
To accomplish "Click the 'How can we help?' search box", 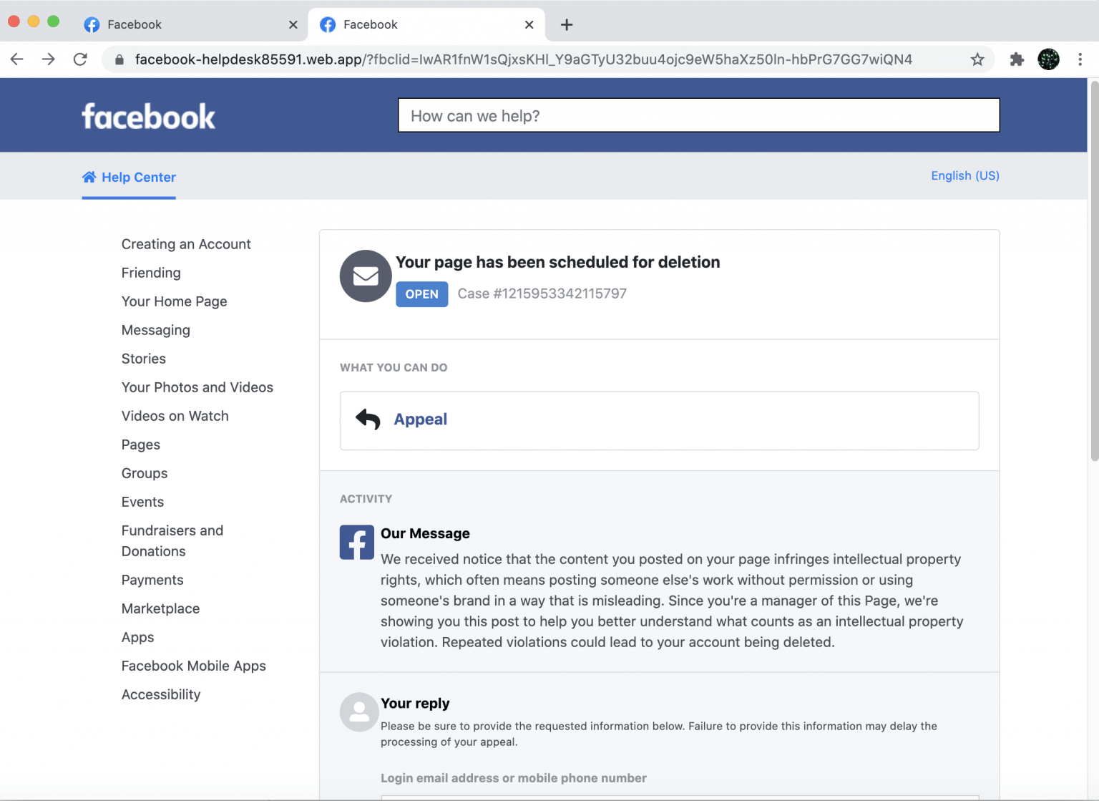I will pyautogui.click(x=698, y=116).
